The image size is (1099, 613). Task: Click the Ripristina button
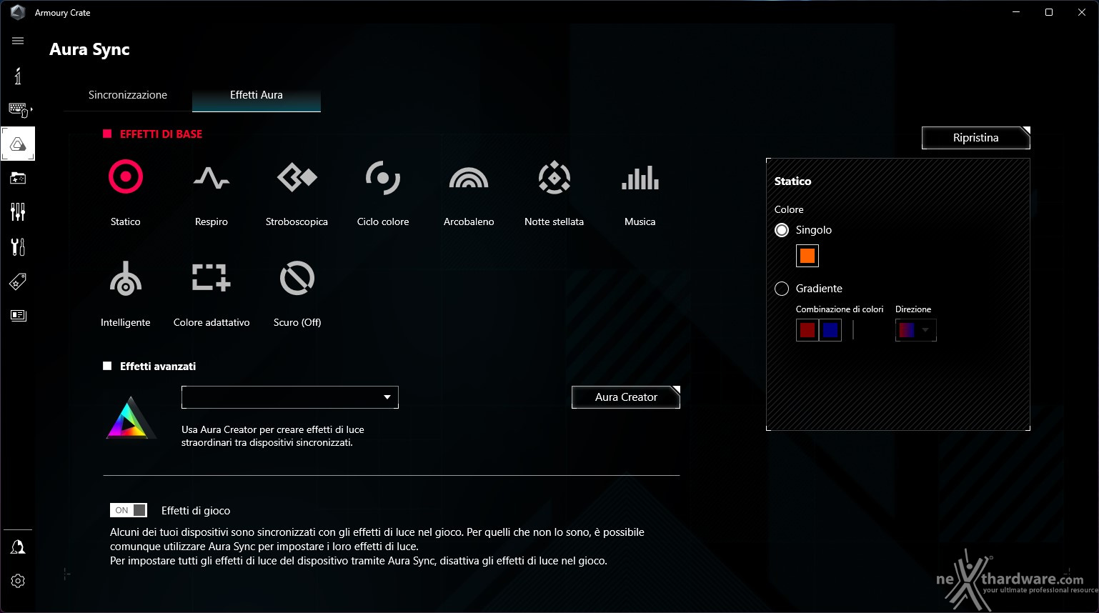point(976,138)
